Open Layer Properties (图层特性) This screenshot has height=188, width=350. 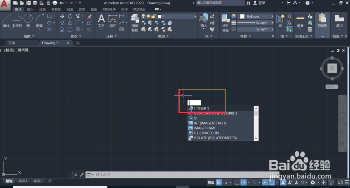(x=135, y=23)
